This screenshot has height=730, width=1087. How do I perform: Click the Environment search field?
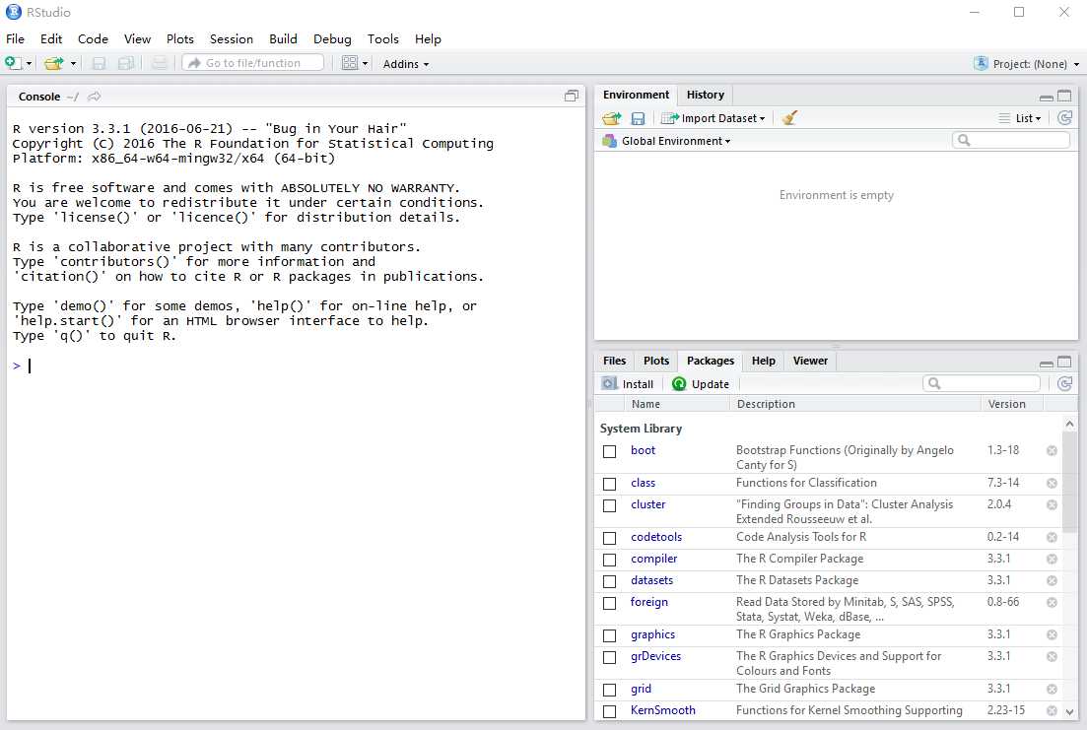pyautogui.click(x=1011, y=140)
